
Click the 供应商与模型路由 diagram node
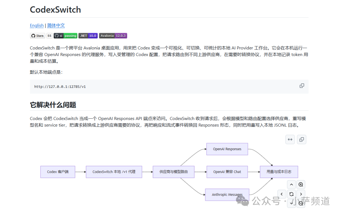pos(174,172)
